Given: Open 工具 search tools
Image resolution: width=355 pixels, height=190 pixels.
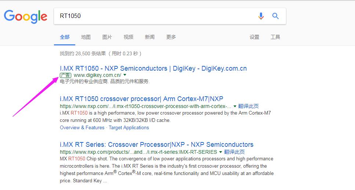Looking at the screenshot, I should click(275, 37).
